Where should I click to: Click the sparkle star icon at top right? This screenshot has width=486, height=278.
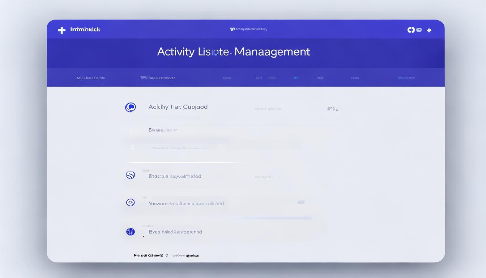429,30
